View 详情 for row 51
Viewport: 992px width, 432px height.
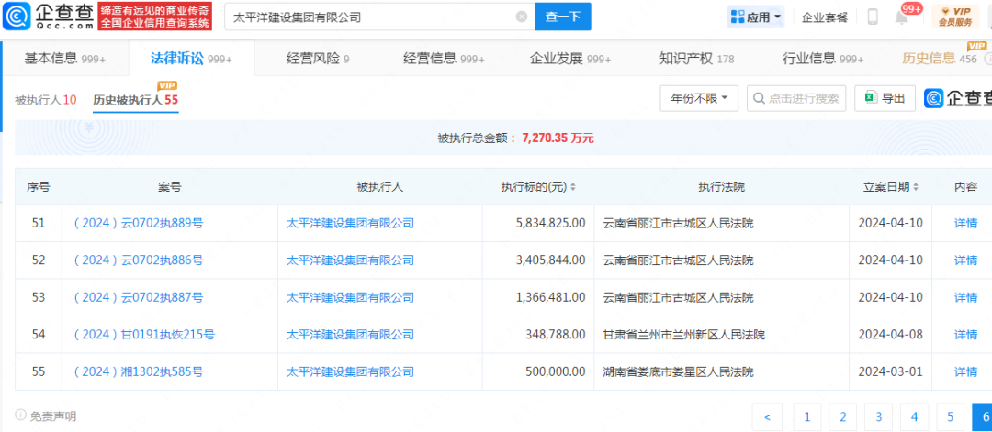pyautogui.click(x=965, y=222)
